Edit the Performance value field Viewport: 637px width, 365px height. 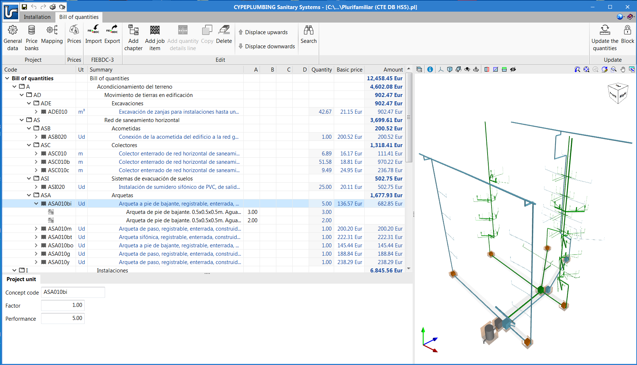click(63, 319)
